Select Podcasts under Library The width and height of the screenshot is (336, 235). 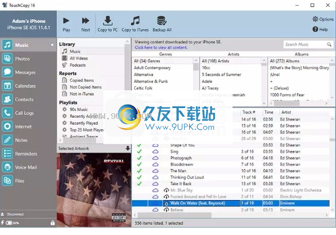[77, 65]
